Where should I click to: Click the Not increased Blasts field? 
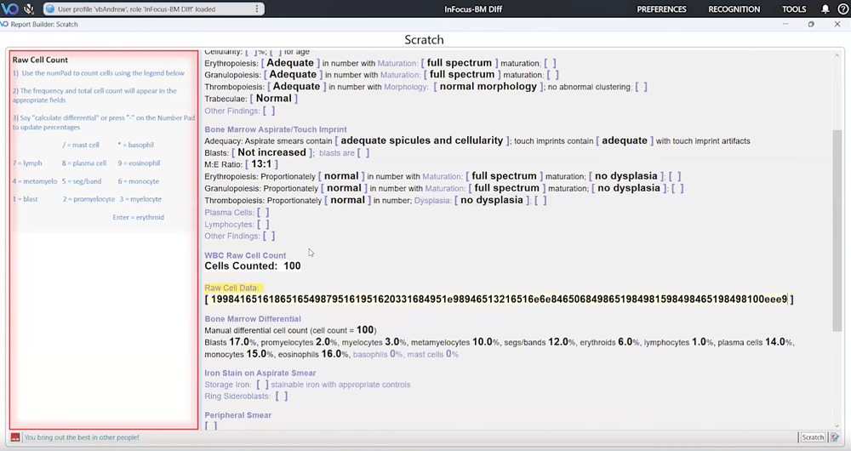[271, 152]
